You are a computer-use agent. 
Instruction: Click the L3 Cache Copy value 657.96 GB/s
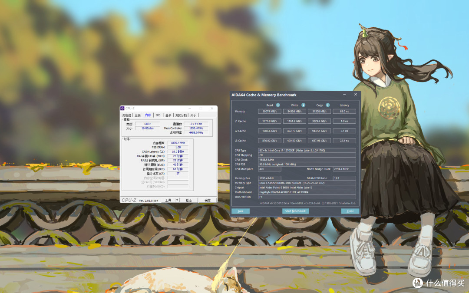[x=320, y=141]
